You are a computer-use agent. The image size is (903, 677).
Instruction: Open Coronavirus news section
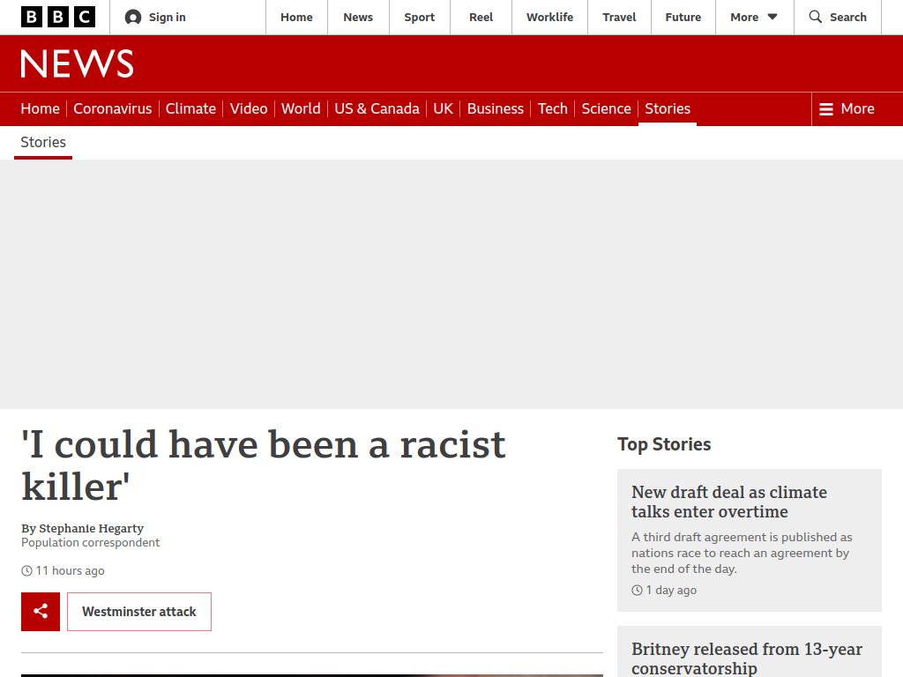click(x=113, y=108)
